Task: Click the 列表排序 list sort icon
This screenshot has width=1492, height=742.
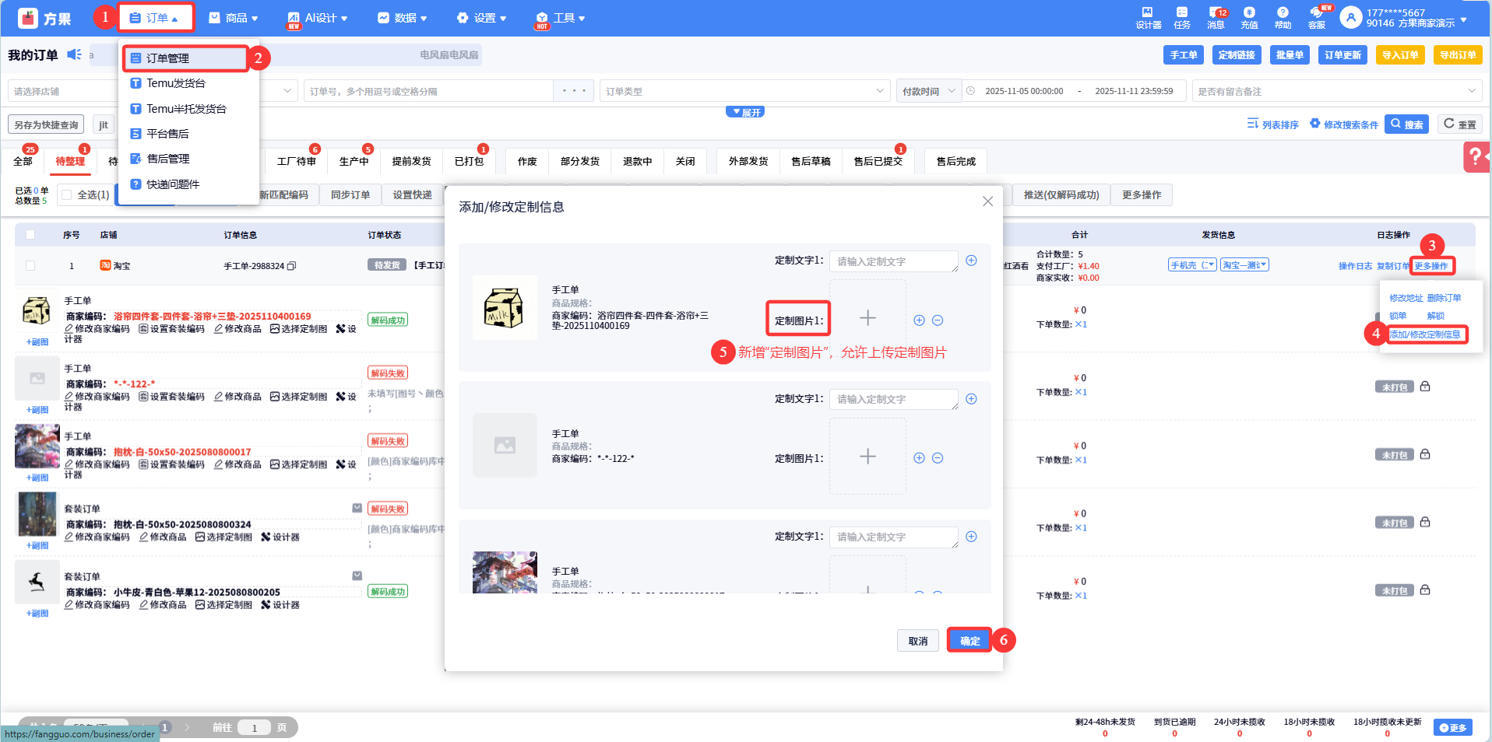Action: (x=1253, y=124)
